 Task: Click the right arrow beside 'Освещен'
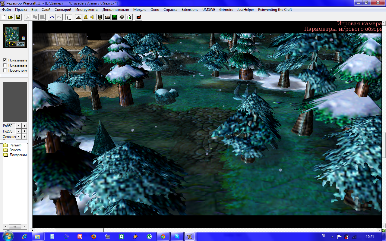[24, 136]
